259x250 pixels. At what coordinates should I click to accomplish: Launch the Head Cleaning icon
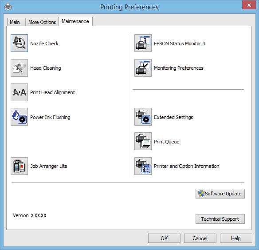[20, 68]
